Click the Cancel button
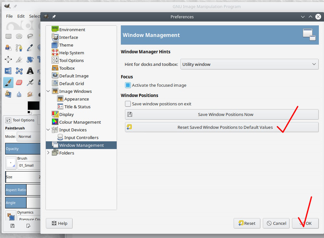This screenshot has height=238, width=324. click(276, 223)
